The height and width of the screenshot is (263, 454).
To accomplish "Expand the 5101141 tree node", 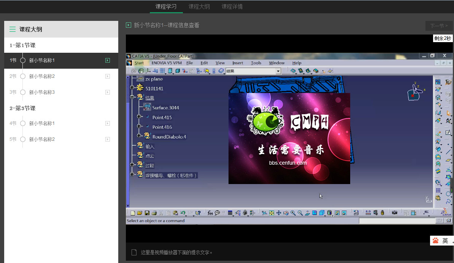I will tap(132, 87).
